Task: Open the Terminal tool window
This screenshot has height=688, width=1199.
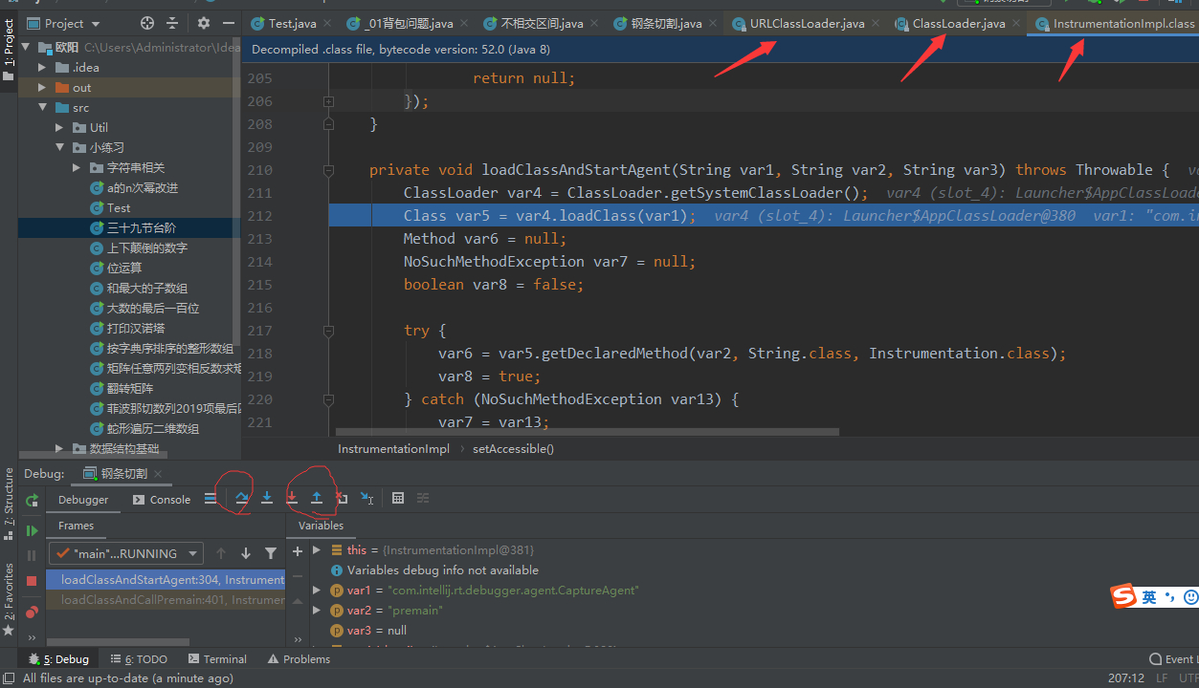Action: point(217,659)
